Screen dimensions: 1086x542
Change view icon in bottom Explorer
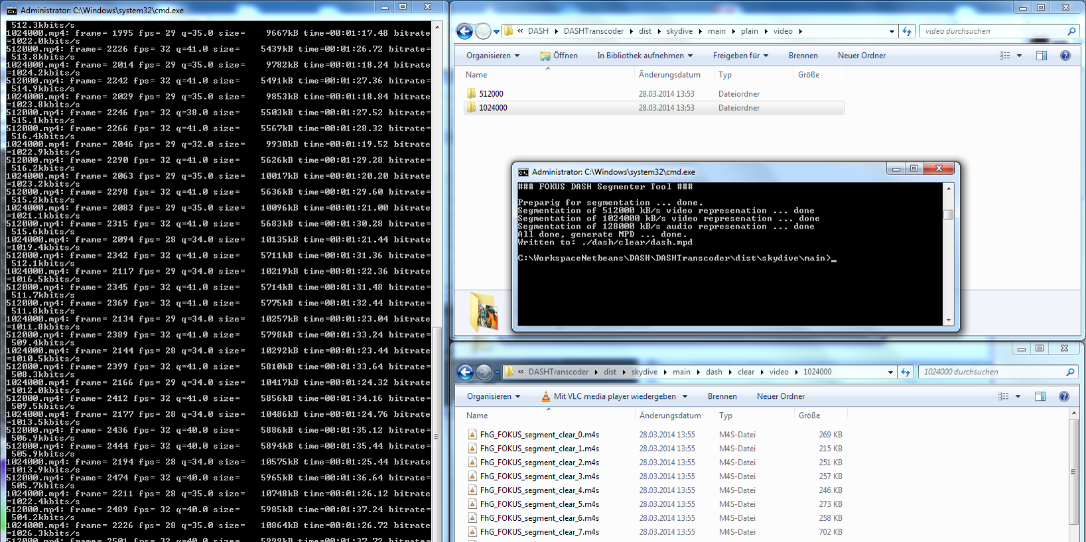click(x=1004, y=396)
